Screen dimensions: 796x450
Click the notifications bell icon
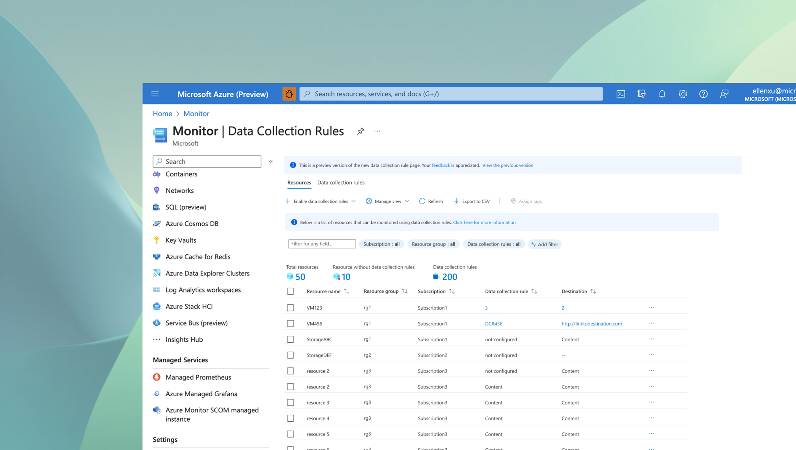(662, 94)
